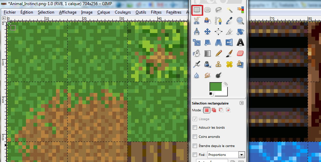Select the Rectangle Select tool
321x162 pixels.
197,10
